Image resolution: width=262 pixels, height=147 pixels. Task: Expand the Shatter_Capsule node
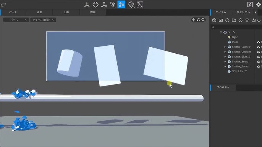(225, 47)
